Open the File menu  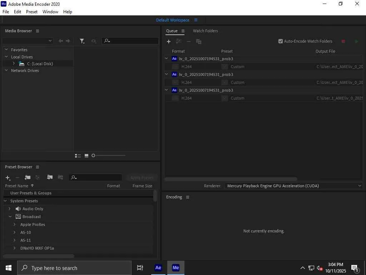click(x=6, y=12)
